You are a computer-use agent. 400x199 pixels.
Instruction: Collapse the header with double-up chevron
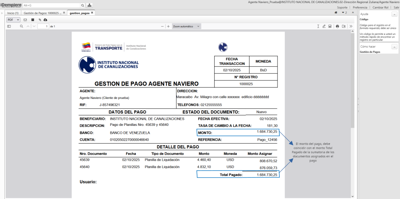coord(353,13)
